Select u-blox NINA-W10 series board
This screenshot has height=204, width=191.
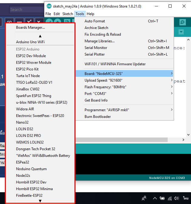[x=40, y=102]
